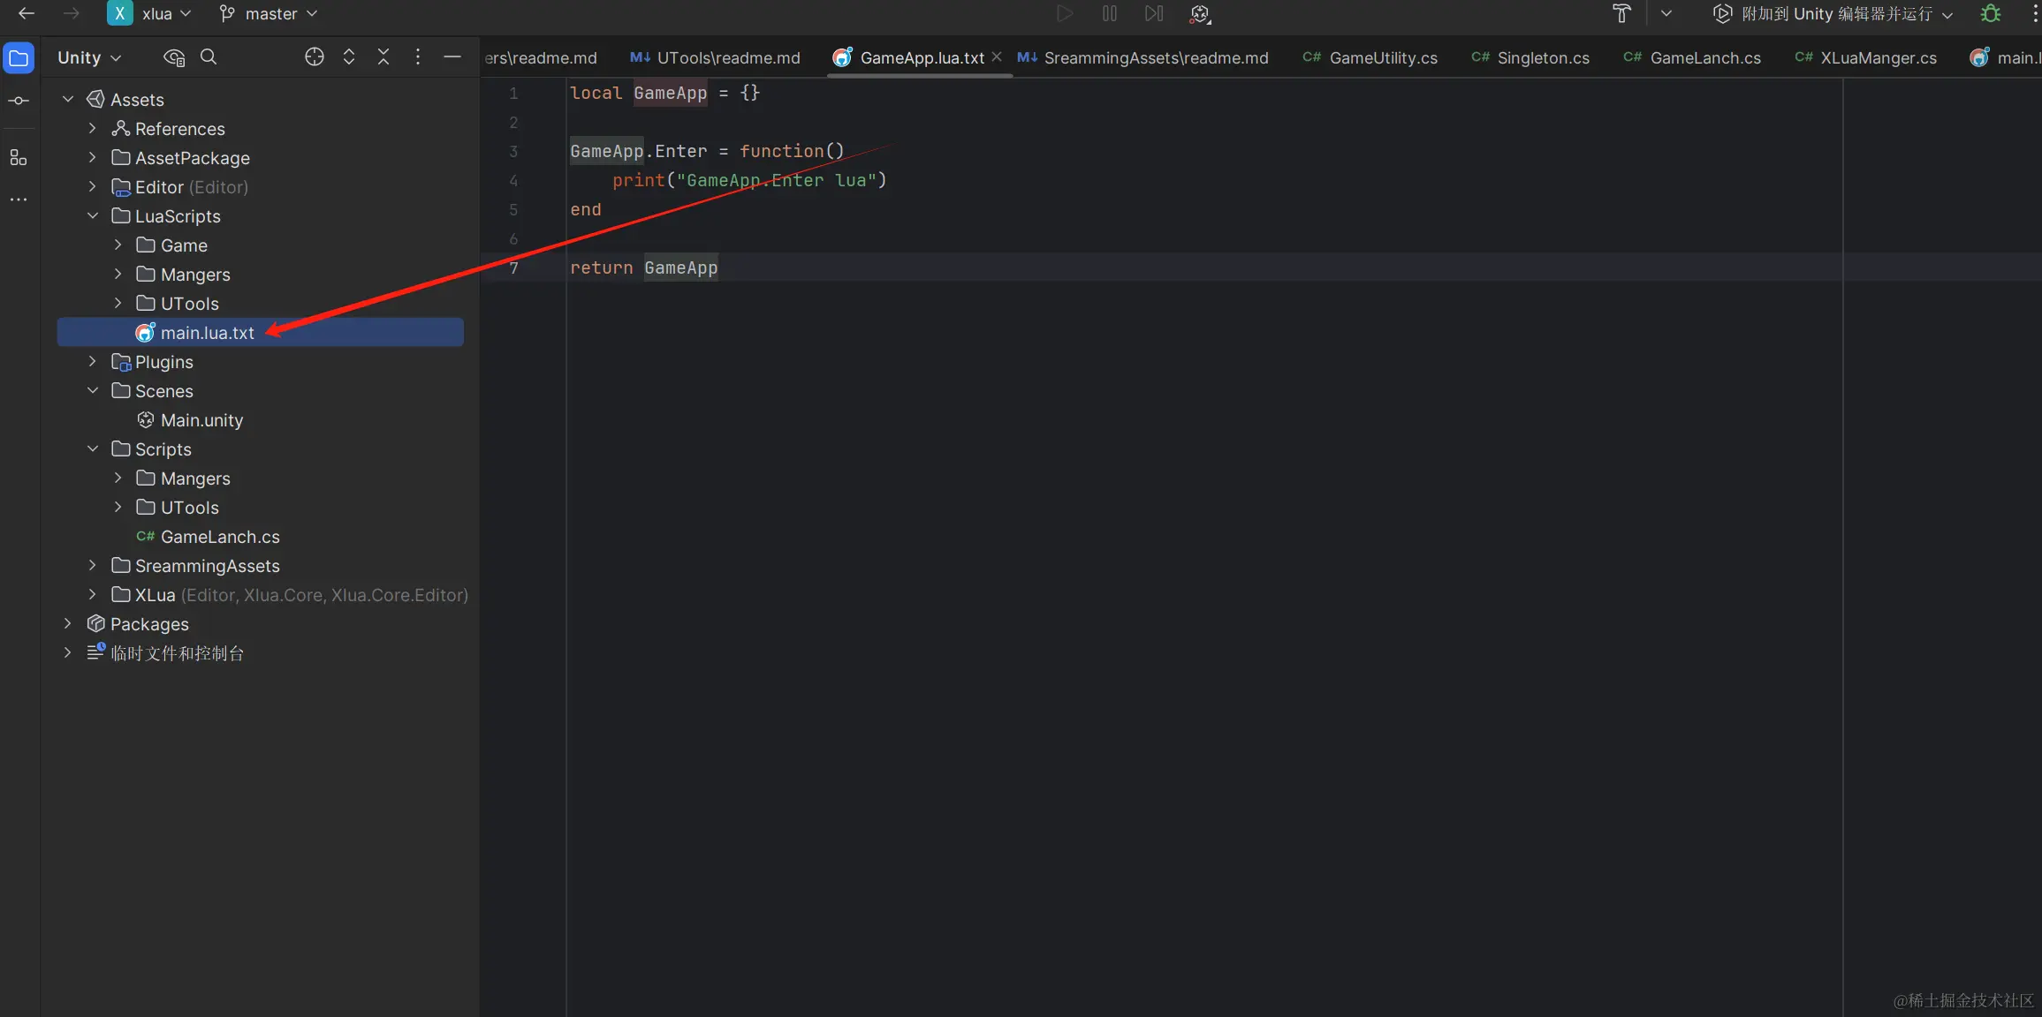The height and width of the screenshot is (1017, 2042).
Task: Open the Structure tool window icon
Action: point(19,158)
